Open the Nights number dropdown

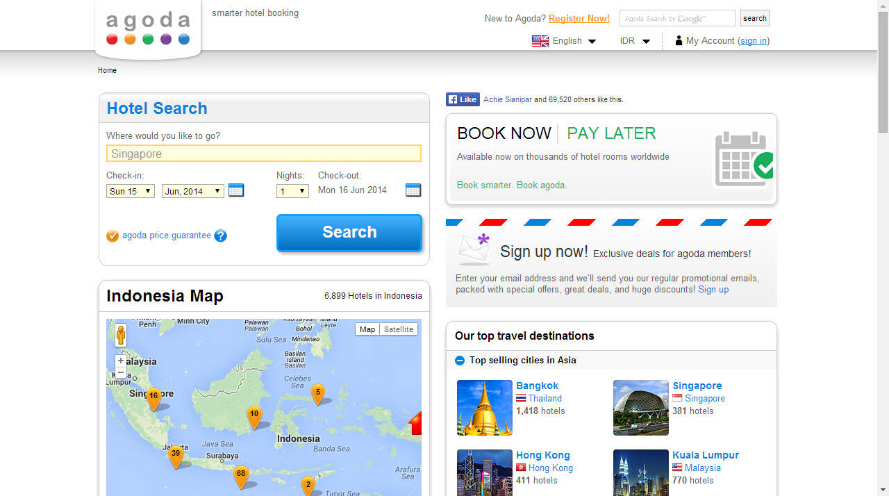292,191
